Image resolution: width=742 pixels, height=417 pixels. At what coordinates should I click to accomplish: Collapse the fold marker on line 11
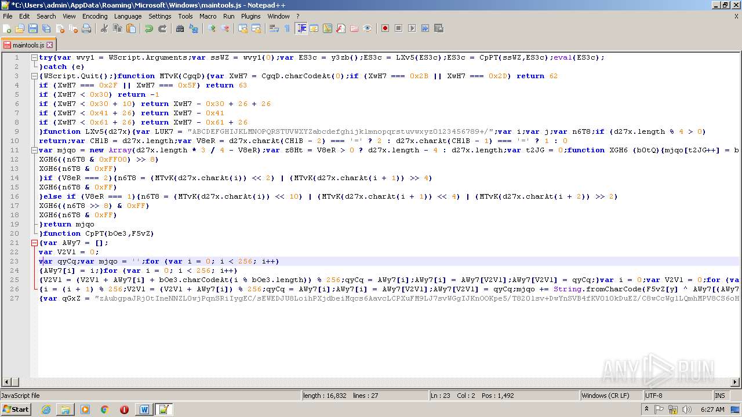point(34,150)
